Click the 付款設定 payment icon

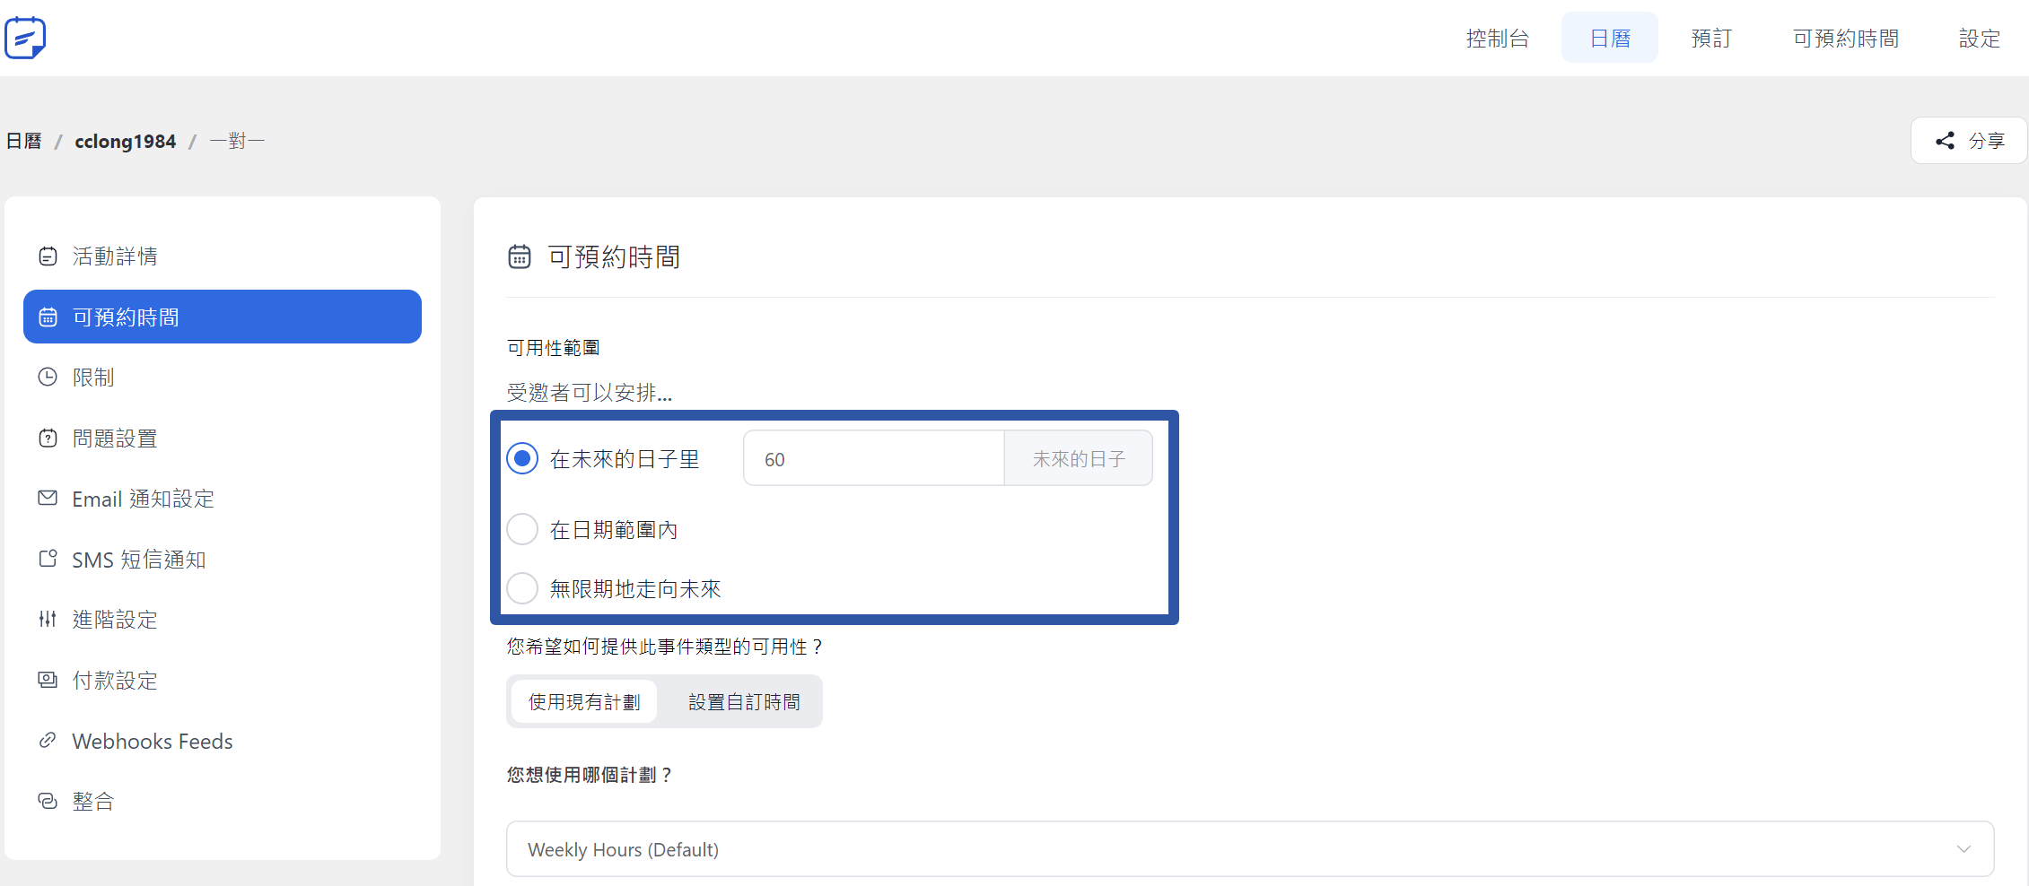[x=48, y=680]
